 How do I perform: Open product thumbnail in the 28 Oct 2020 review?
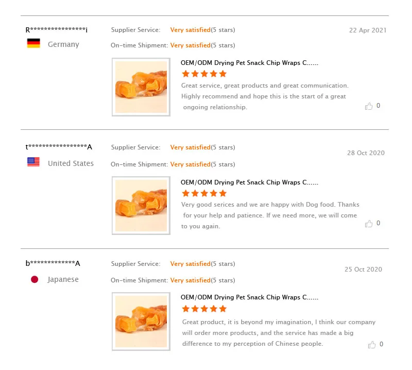coord(141,206)
